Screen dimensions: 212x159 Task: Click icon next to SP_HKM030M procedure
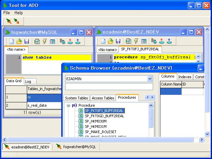[81, 121]
